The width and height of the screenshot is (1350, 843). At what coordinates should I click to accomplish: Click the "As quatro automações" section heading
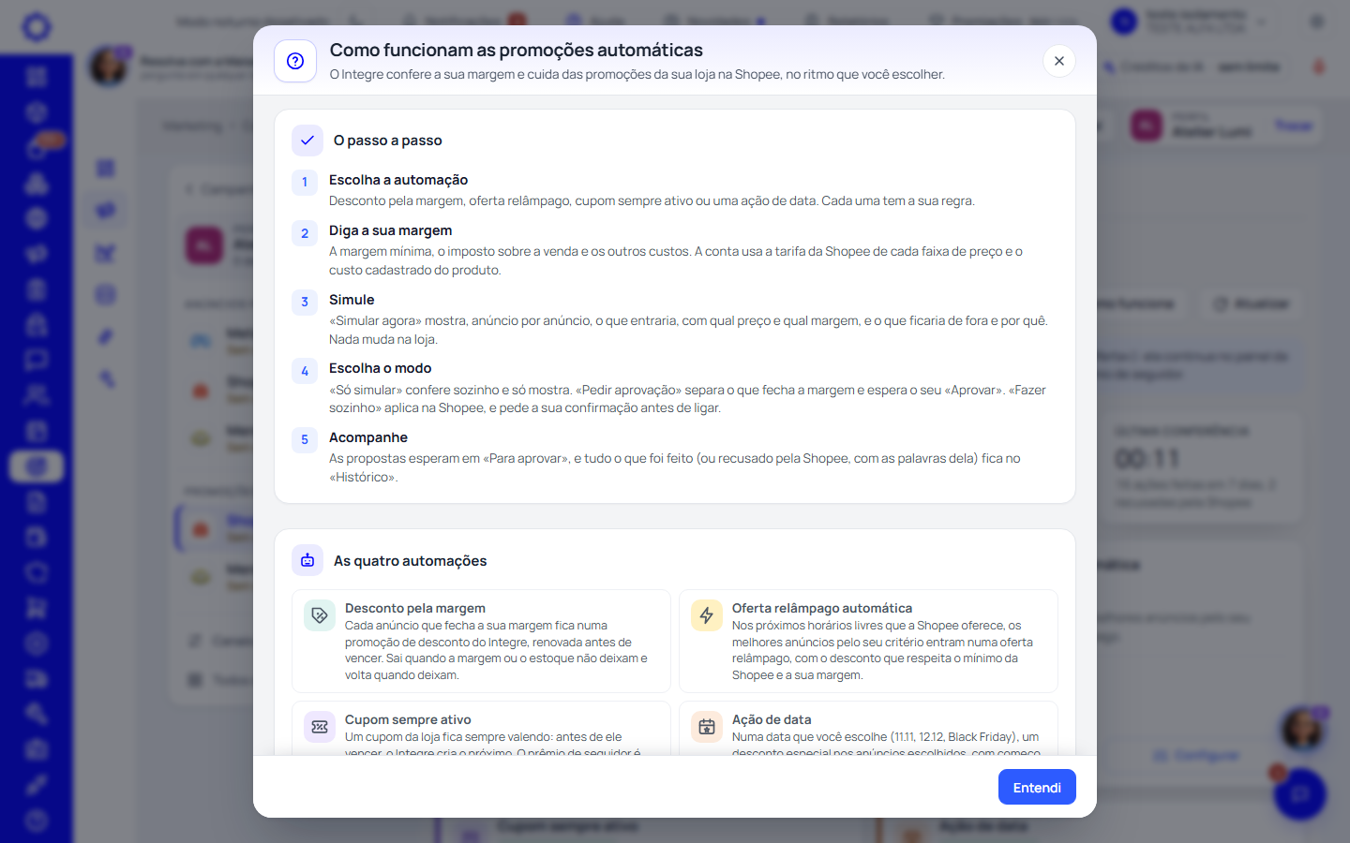click(411, 560)
